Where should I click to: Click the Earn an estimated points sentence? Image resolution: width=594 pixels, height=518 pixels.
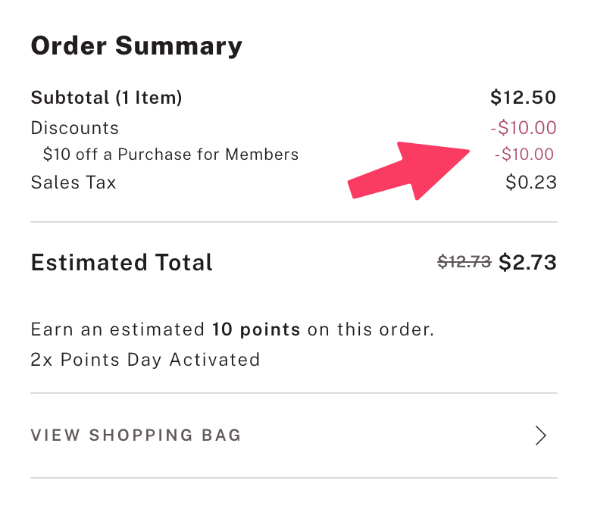coord(121,329)
